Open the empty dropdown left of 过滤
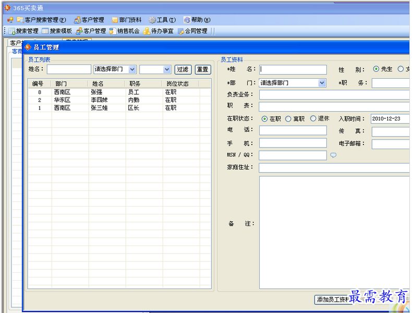 pyautogui.click(x=167, y=69)
